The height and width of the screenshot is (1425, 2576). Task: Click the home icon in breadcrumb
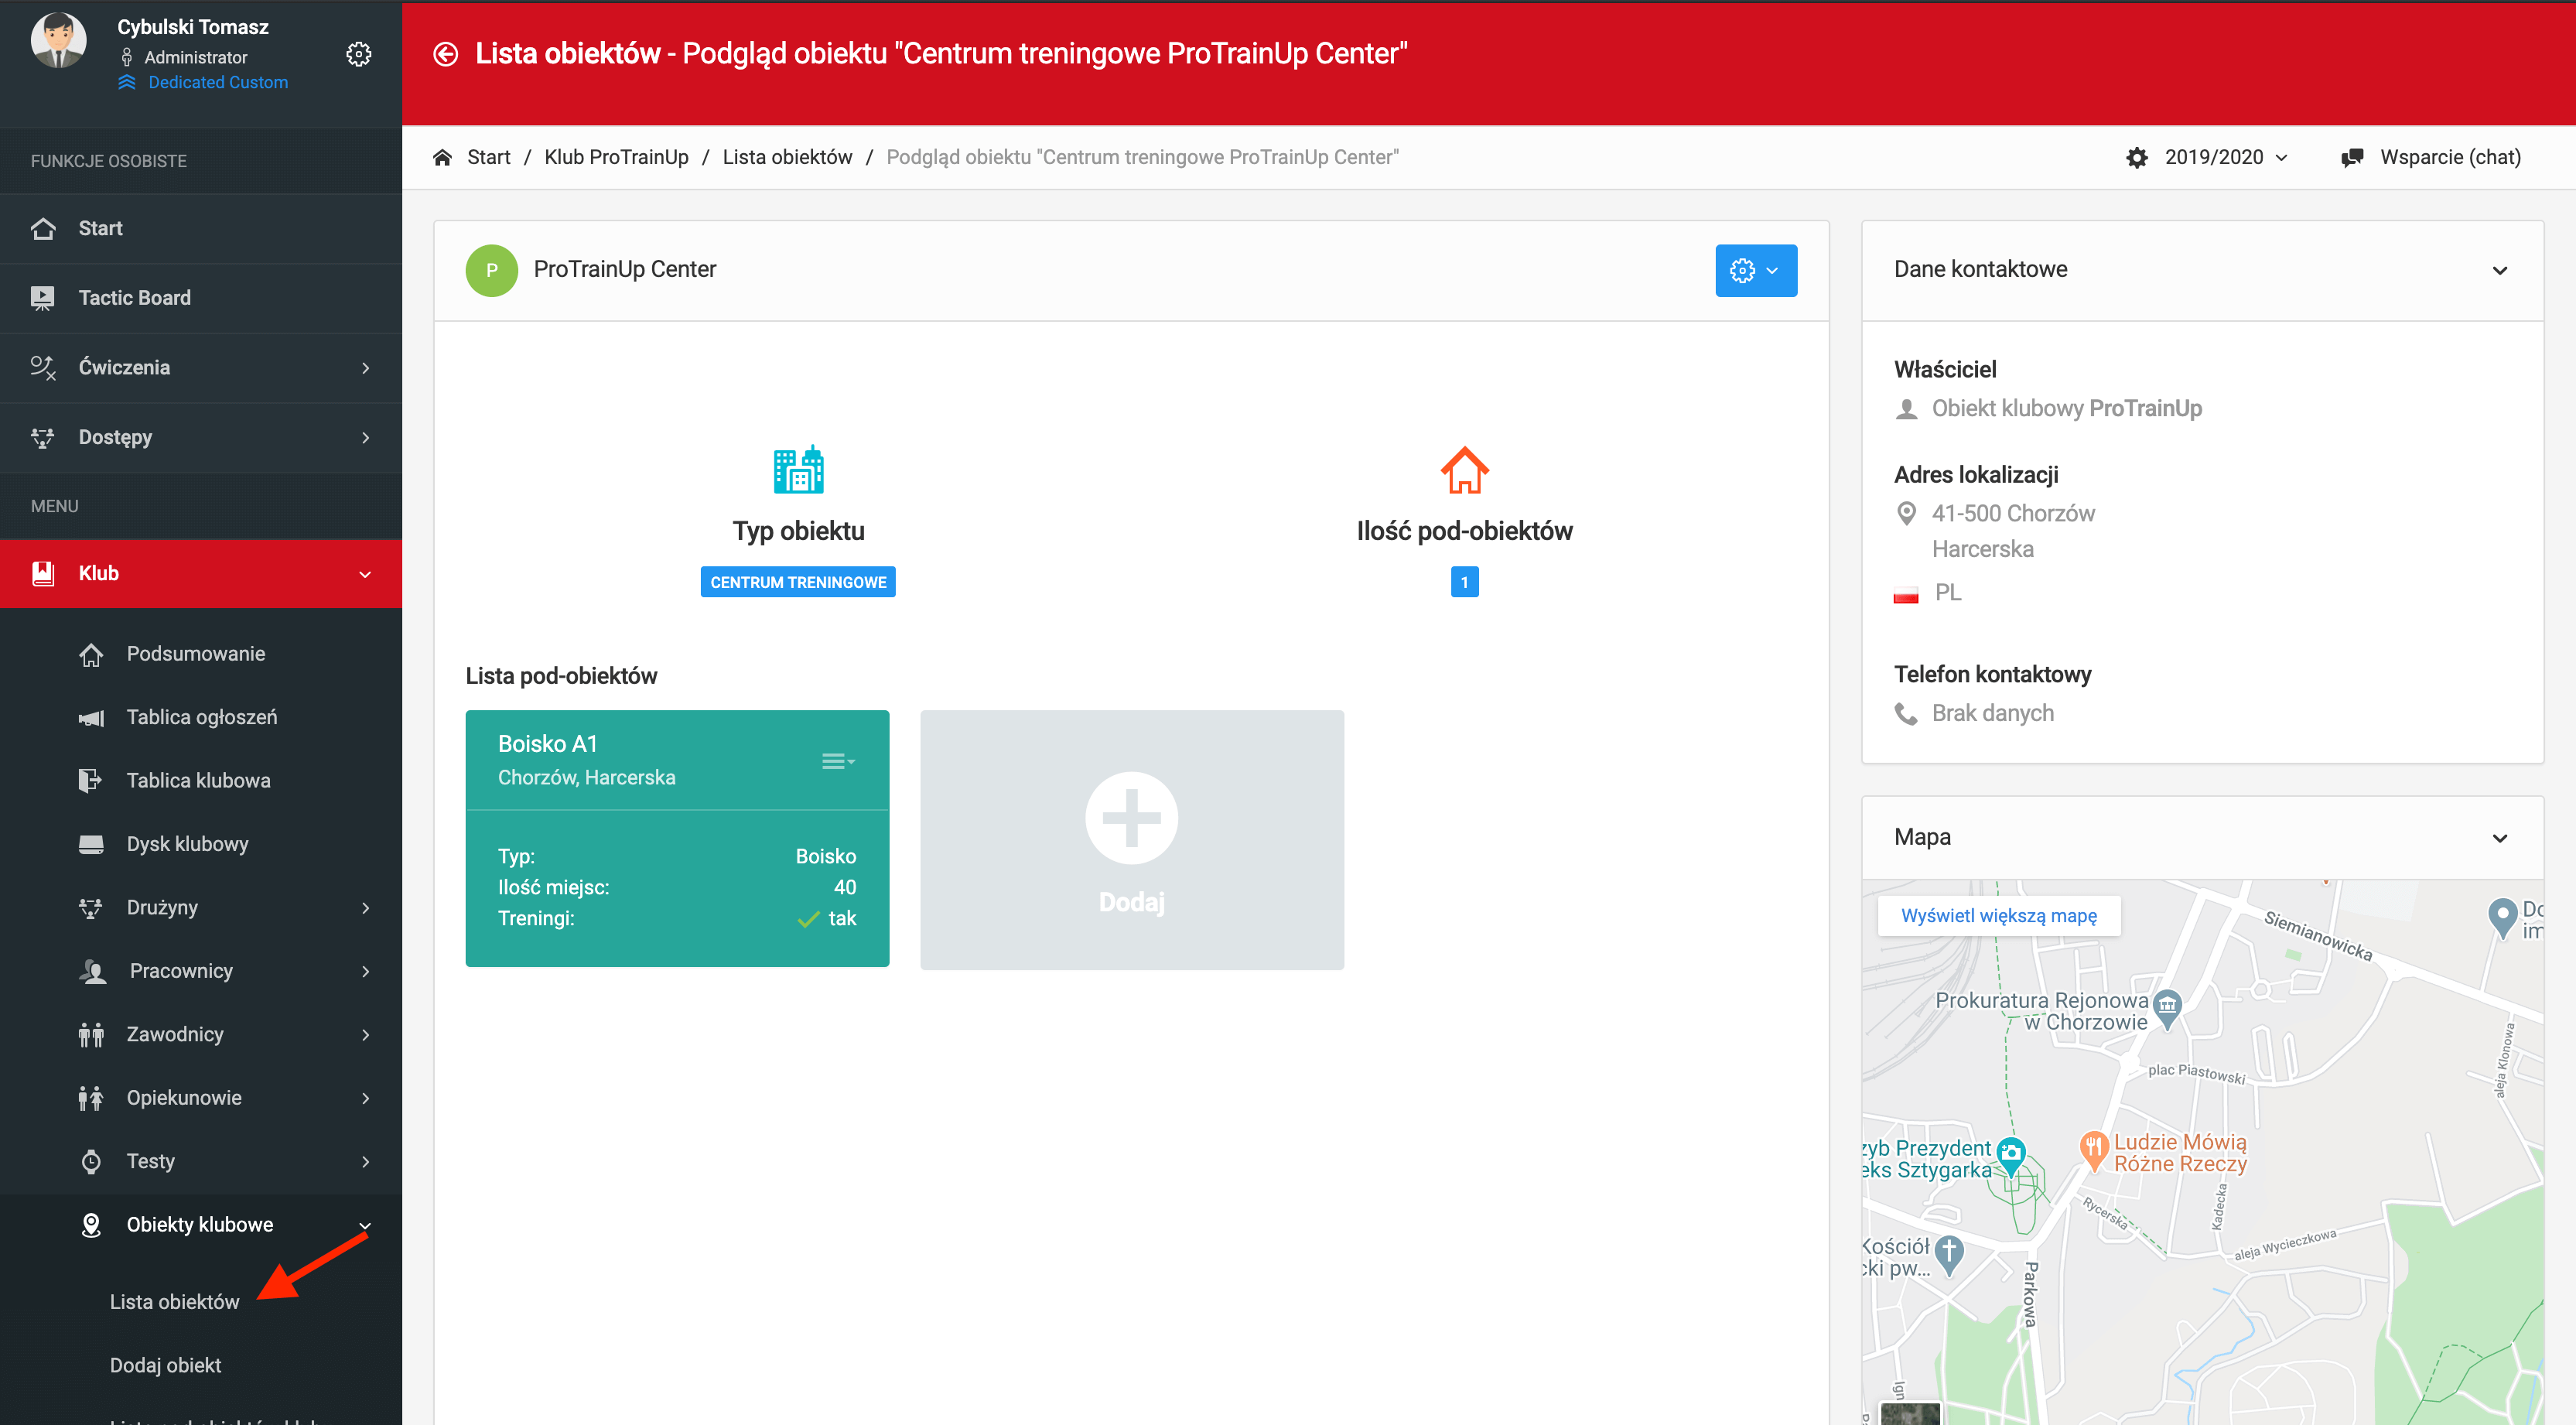coord(442,157)
